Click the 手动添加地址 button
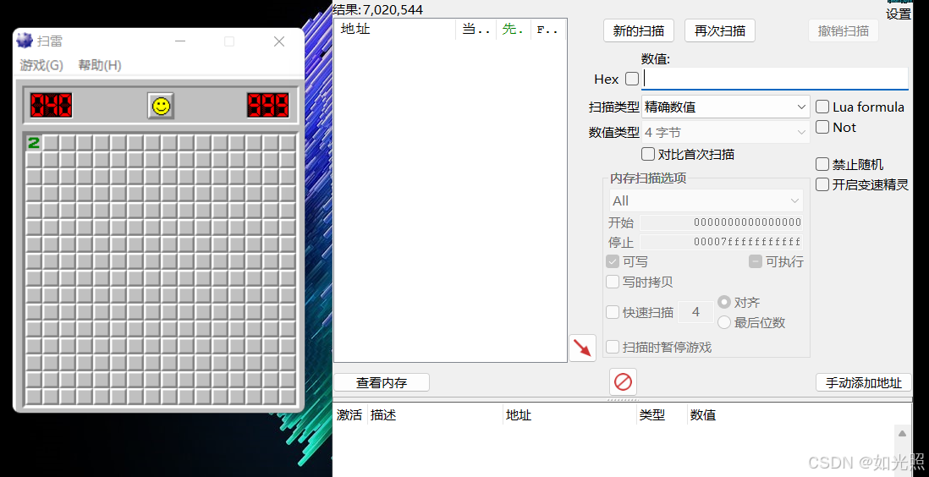This screenshot has width=929, height=477. [864, 383]
